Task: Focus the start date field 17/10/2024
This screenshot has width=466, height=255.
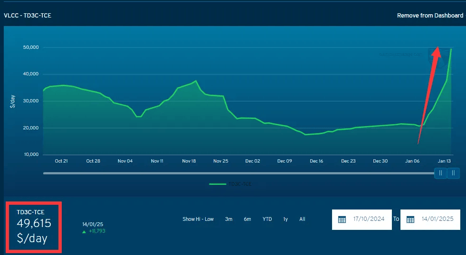Action: click(361, 219)
